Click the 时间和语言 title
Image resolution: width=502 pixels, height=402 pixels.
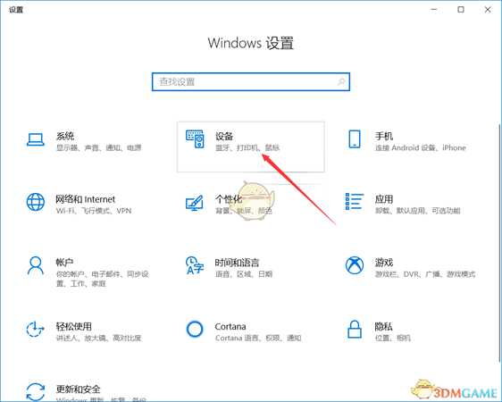237,263
